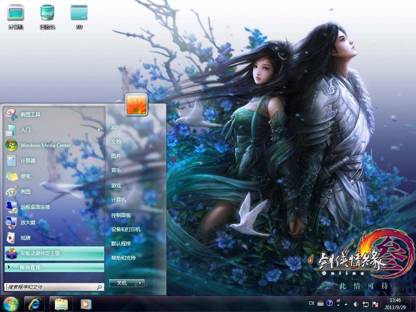Launch Windows Media Center from Start menu
Image resolution: width=416 pixels, height=312 pixels.
[x=45, y=145]
